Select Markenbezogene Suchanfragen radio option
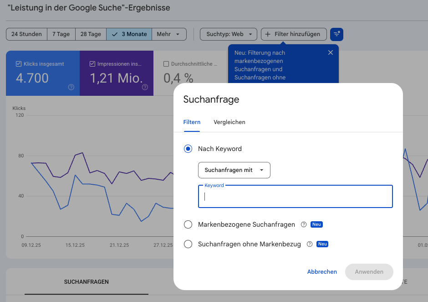This screenshot has width=428, height=302. [188, 224]
